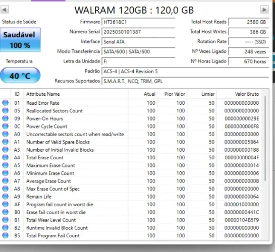Viewport: 275px width, 252px height.
Task: Click the status icon for Total Erase Count
Action: pyautogui.click(x=6, y=157)
